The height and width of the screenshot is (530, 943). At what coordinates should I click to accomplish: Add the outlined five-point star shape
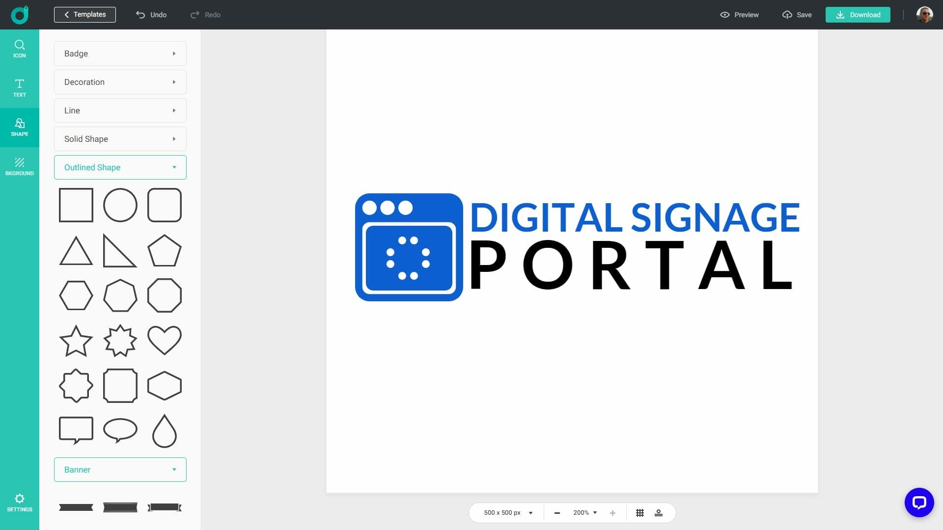coord(76,341)
